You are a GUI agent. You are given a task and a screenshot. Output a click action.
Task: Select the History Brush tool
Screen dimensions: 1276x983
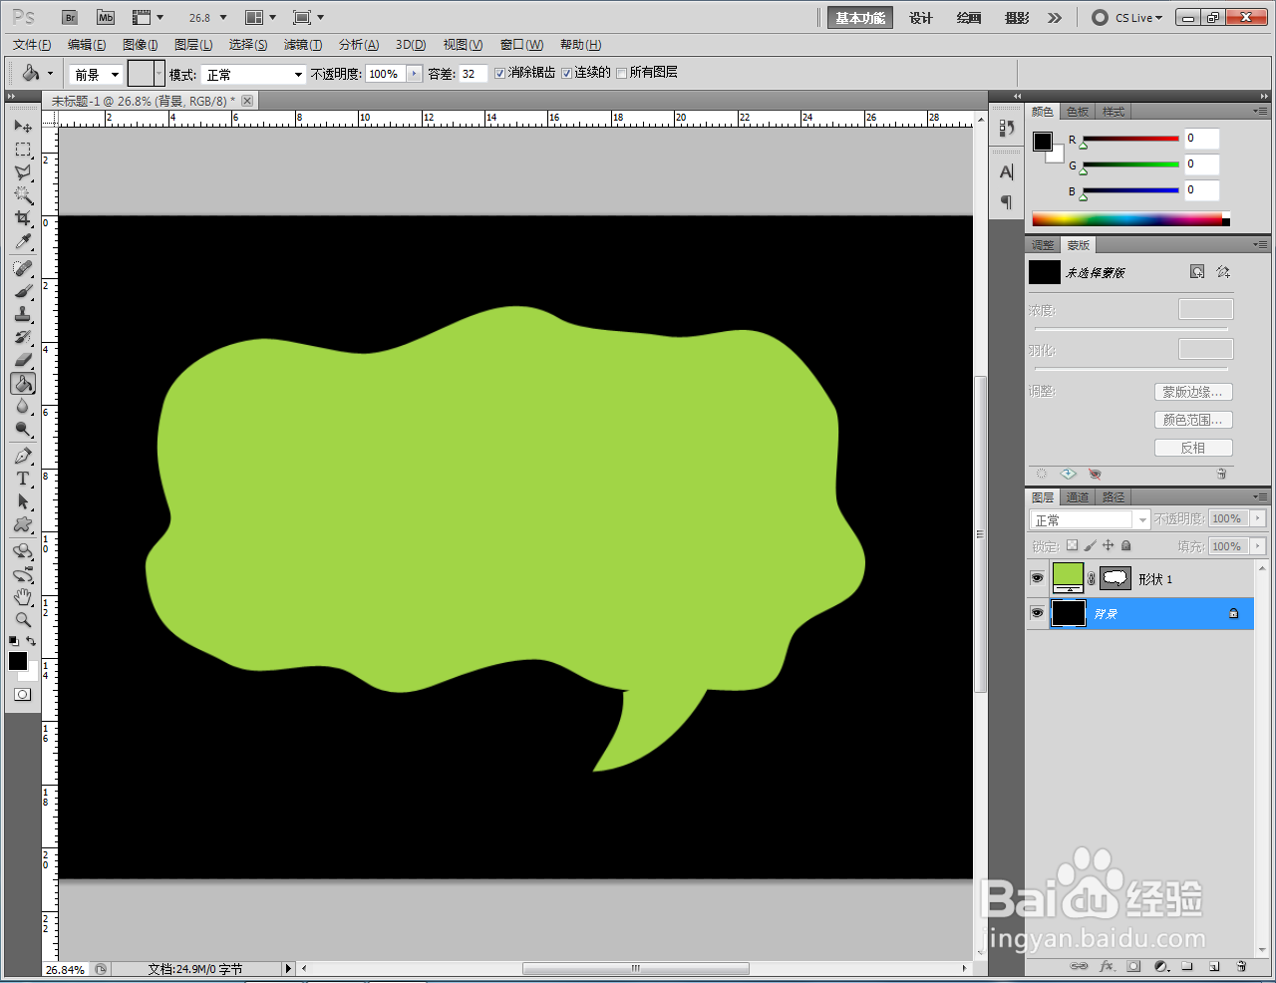pyautogui.click(x=23, y=337)
